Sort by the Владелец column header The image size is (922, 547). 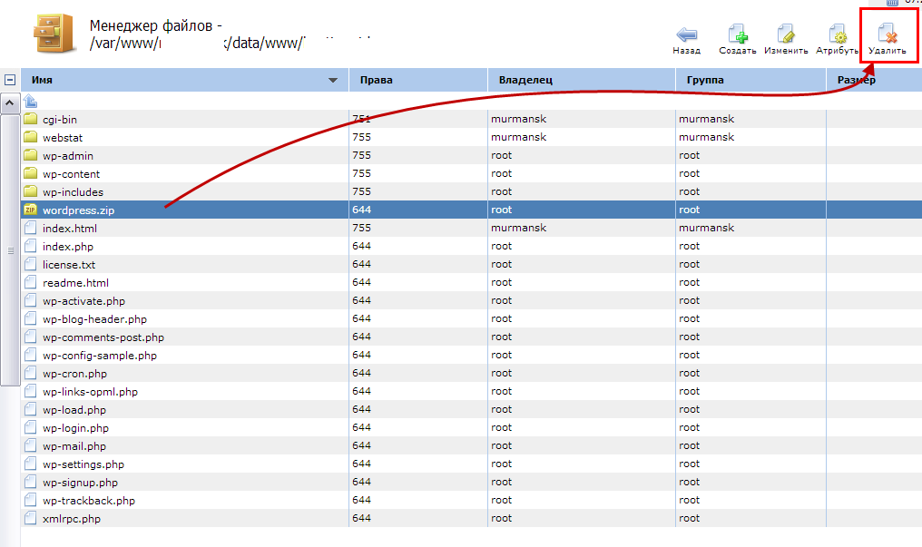(x=582, y=80)
